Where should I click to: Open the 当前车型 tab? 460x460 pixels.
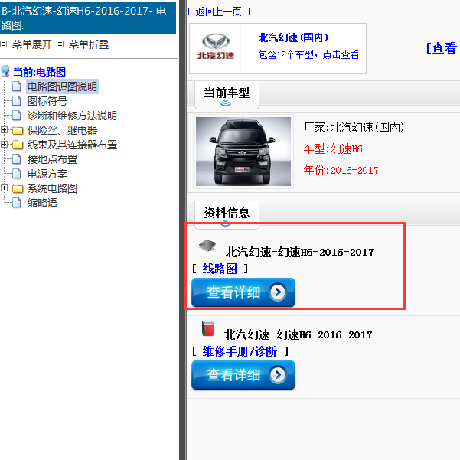tap(227, 95)
